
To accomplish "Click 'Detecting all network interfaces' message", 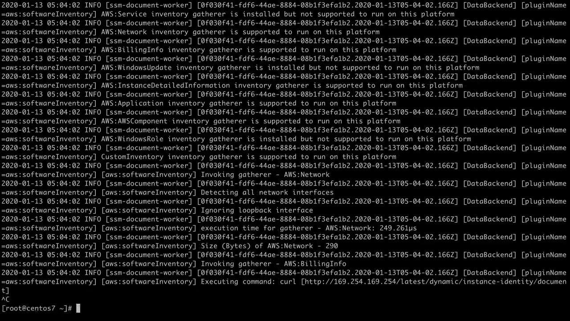I will tap(267, 192).
